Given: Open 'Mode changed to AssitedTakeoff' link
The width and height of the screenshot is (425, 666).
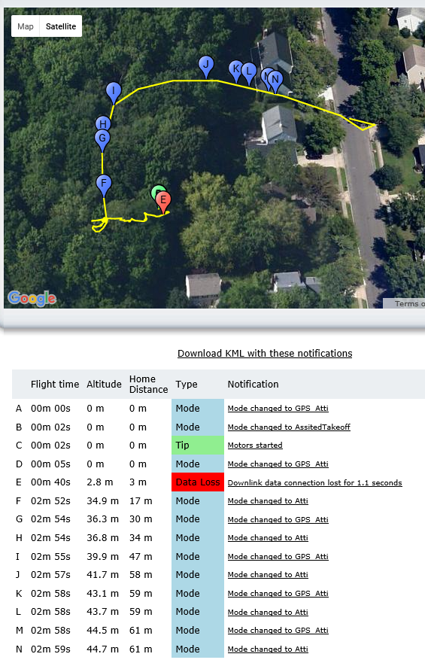Looking at the screenshot, I should pos(289,427).
